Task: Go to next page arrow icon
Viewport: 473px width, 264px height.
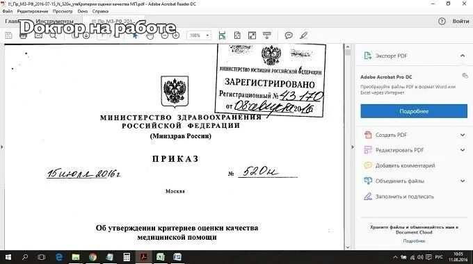Action: coord(86,35)
